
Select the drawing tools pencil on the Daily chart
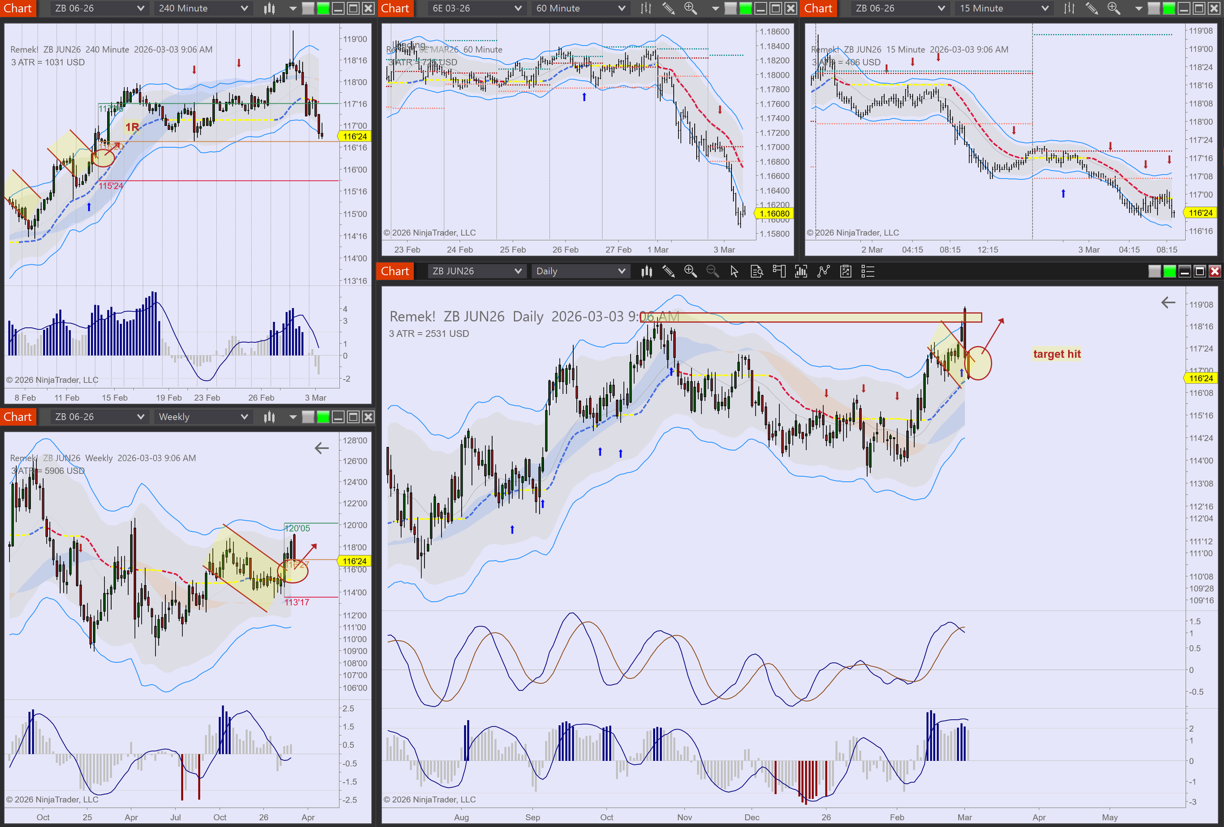click(x=669, y=271)
